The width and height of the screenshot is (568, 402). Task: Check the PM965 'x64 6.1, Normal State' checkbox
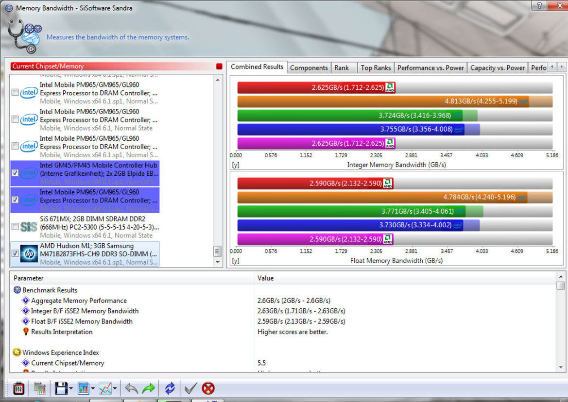point(15,119)
